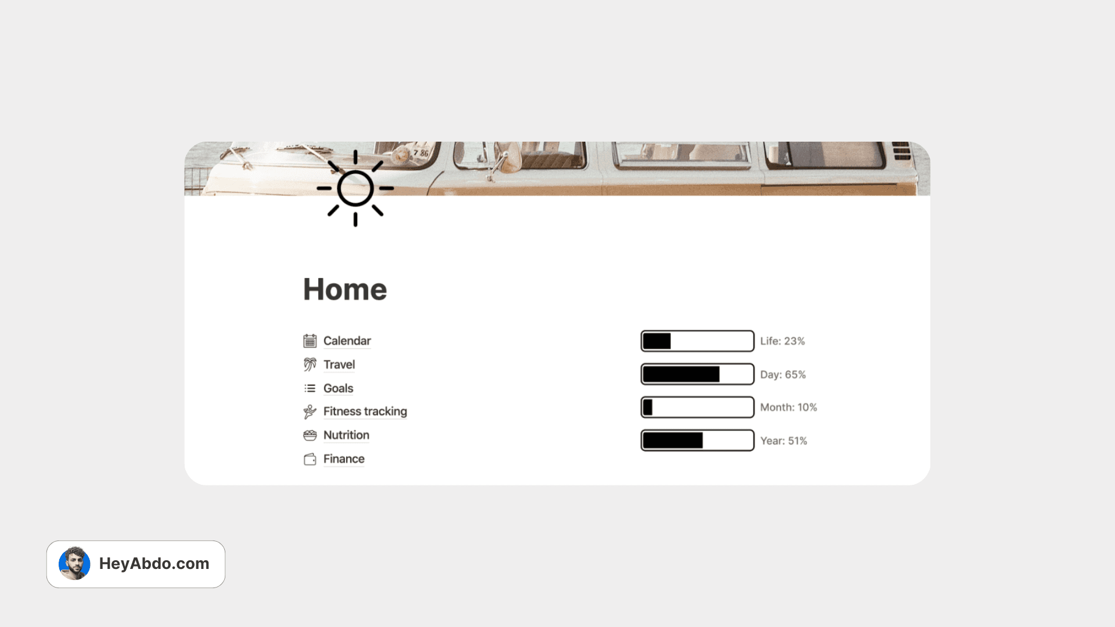The height and width of the screenshot is (627, 1115).
Task: Toggle the Day progress bar
Action: [x=696, y=374]
